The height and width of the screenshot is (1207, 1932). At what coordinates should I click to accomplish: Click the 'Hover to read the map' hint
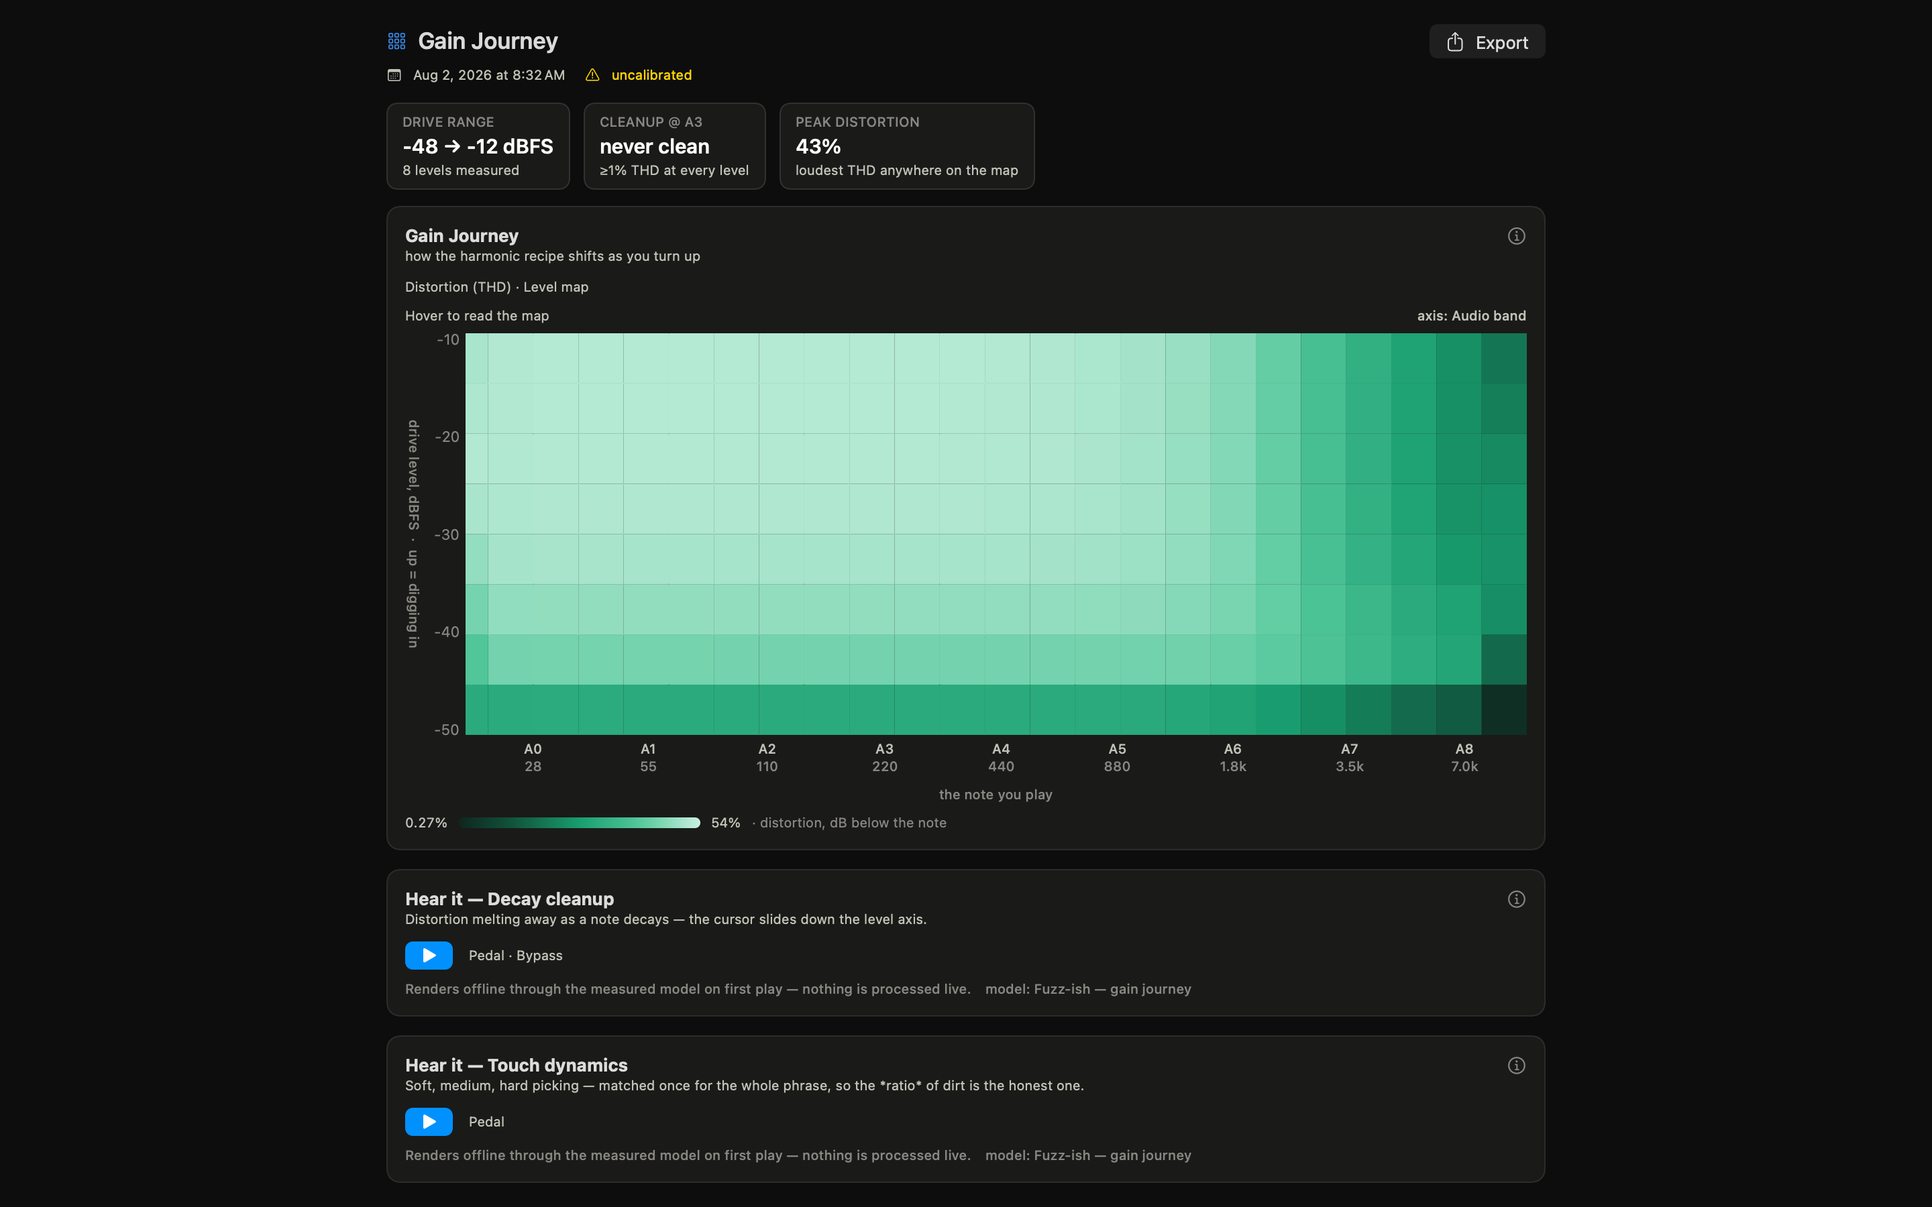(x=476, y=316)
